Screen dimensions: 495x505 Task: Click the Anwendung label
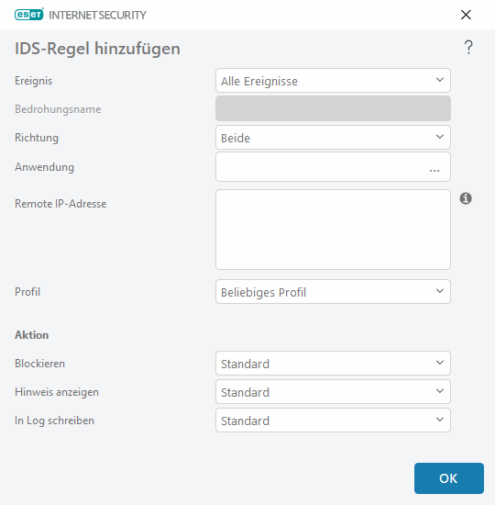click(x=44, y=167)
